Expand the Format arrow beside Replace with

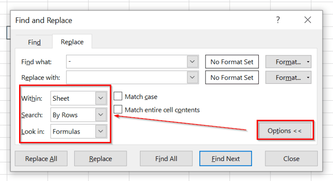point(308,78)
